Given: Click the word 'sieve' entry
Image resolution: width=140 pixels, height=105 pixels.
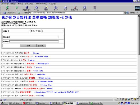Looking at the screenshot, I should (32, 60).
